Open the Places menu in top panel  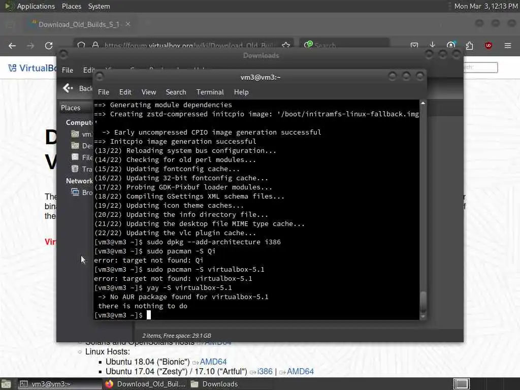point(71,6)
